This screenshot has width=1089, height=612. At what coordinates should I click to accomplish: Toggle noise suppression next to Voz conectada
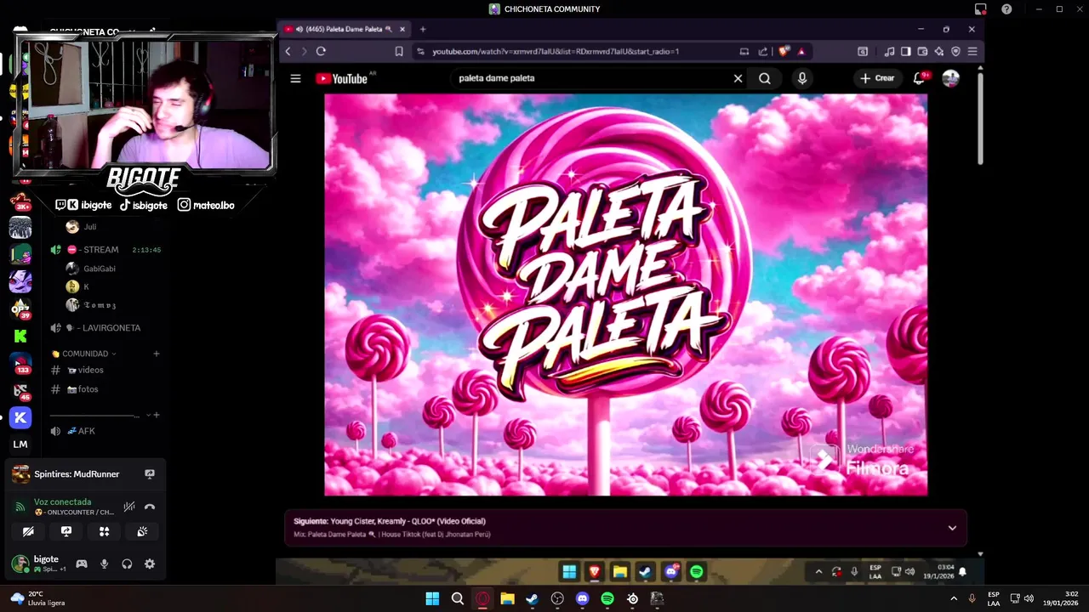(129, 507)
